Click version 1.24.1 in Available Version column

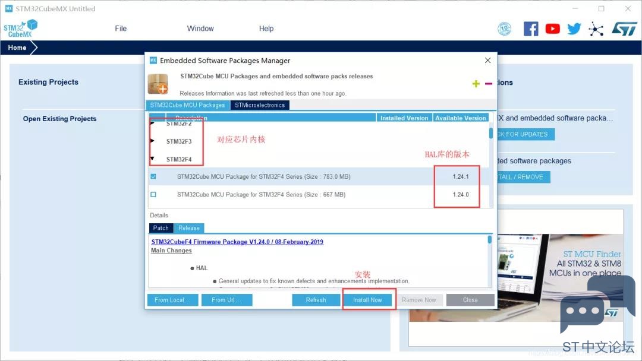point(461,176)
